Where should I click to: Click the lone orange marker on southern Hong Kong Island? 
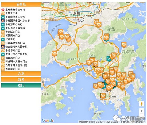103,96
